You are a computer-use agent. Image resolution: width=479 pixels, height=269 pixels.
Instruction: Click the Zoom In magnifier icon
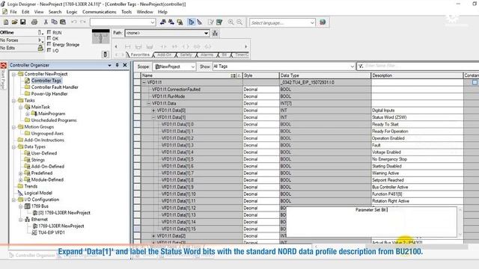click(231, 22)
